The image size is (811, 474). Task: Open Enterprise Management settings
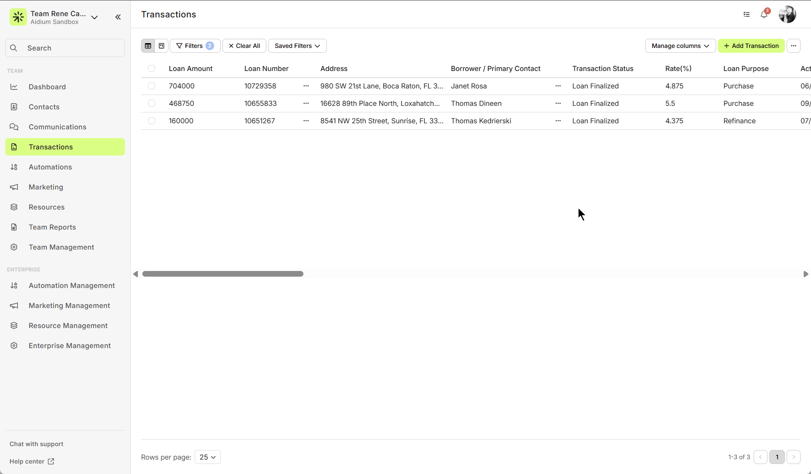[x=69, y=345]
